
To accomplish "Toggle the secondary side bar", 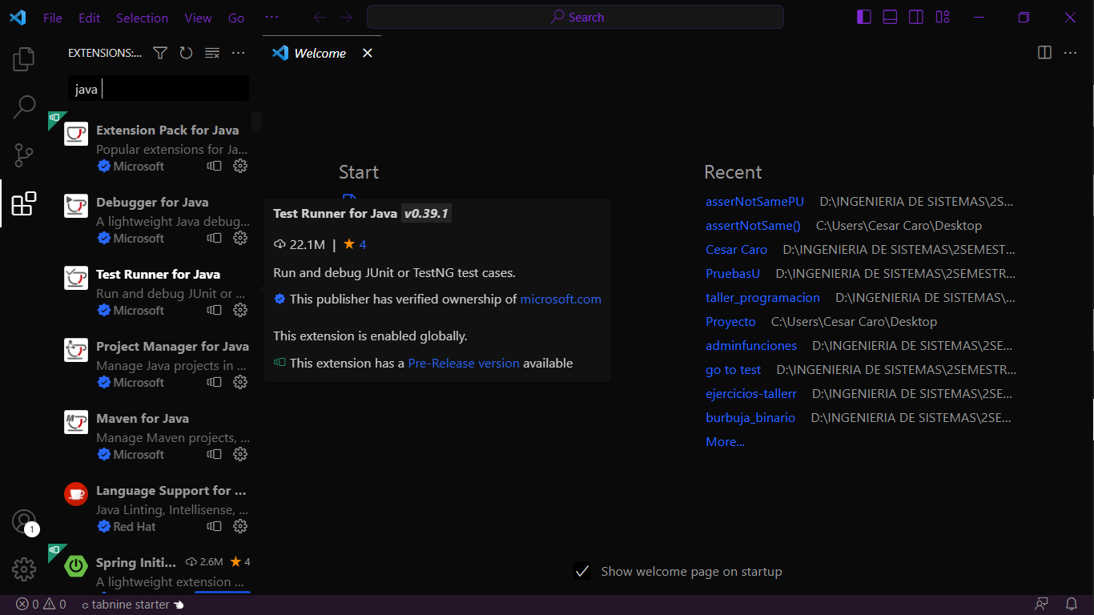I will tap(916, 18).
